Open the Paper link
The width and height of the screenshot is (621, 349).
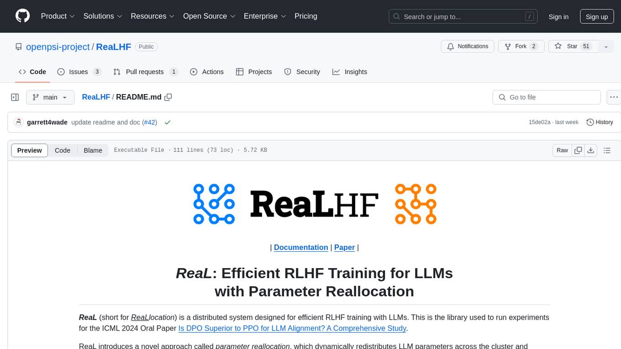[x=344, y=247]
